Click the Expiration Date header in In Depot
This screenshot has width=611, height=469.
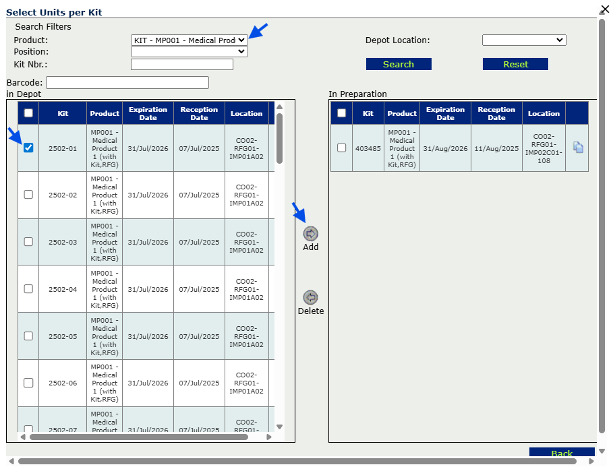148,113
